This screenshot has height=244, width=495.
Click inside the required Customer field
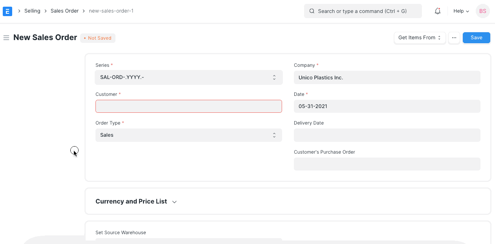[189, 106]
